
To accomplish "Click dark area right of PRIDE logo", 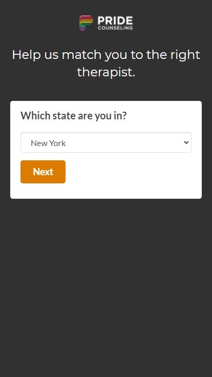I will (173, 23).
